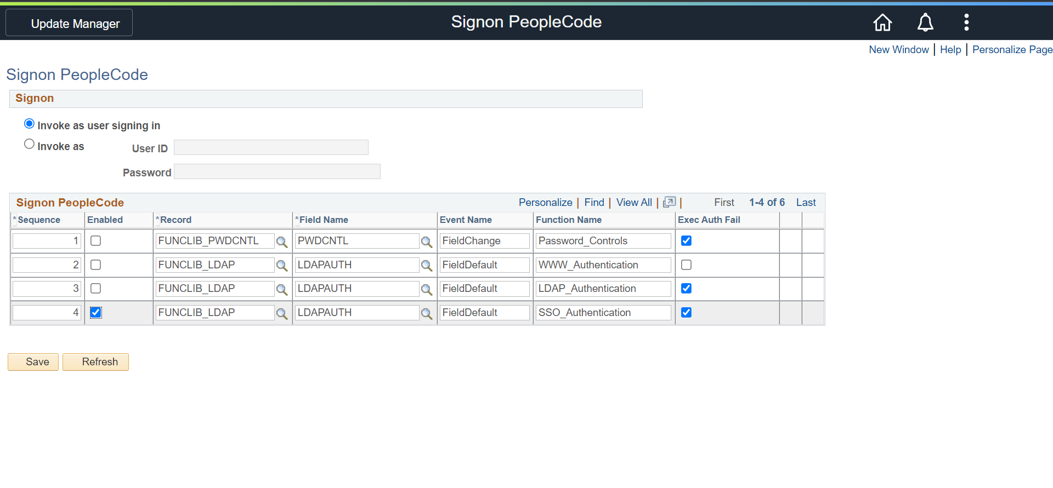Enable the WWW_Authentication row
1053x488 pixels.
click(95, 265)
